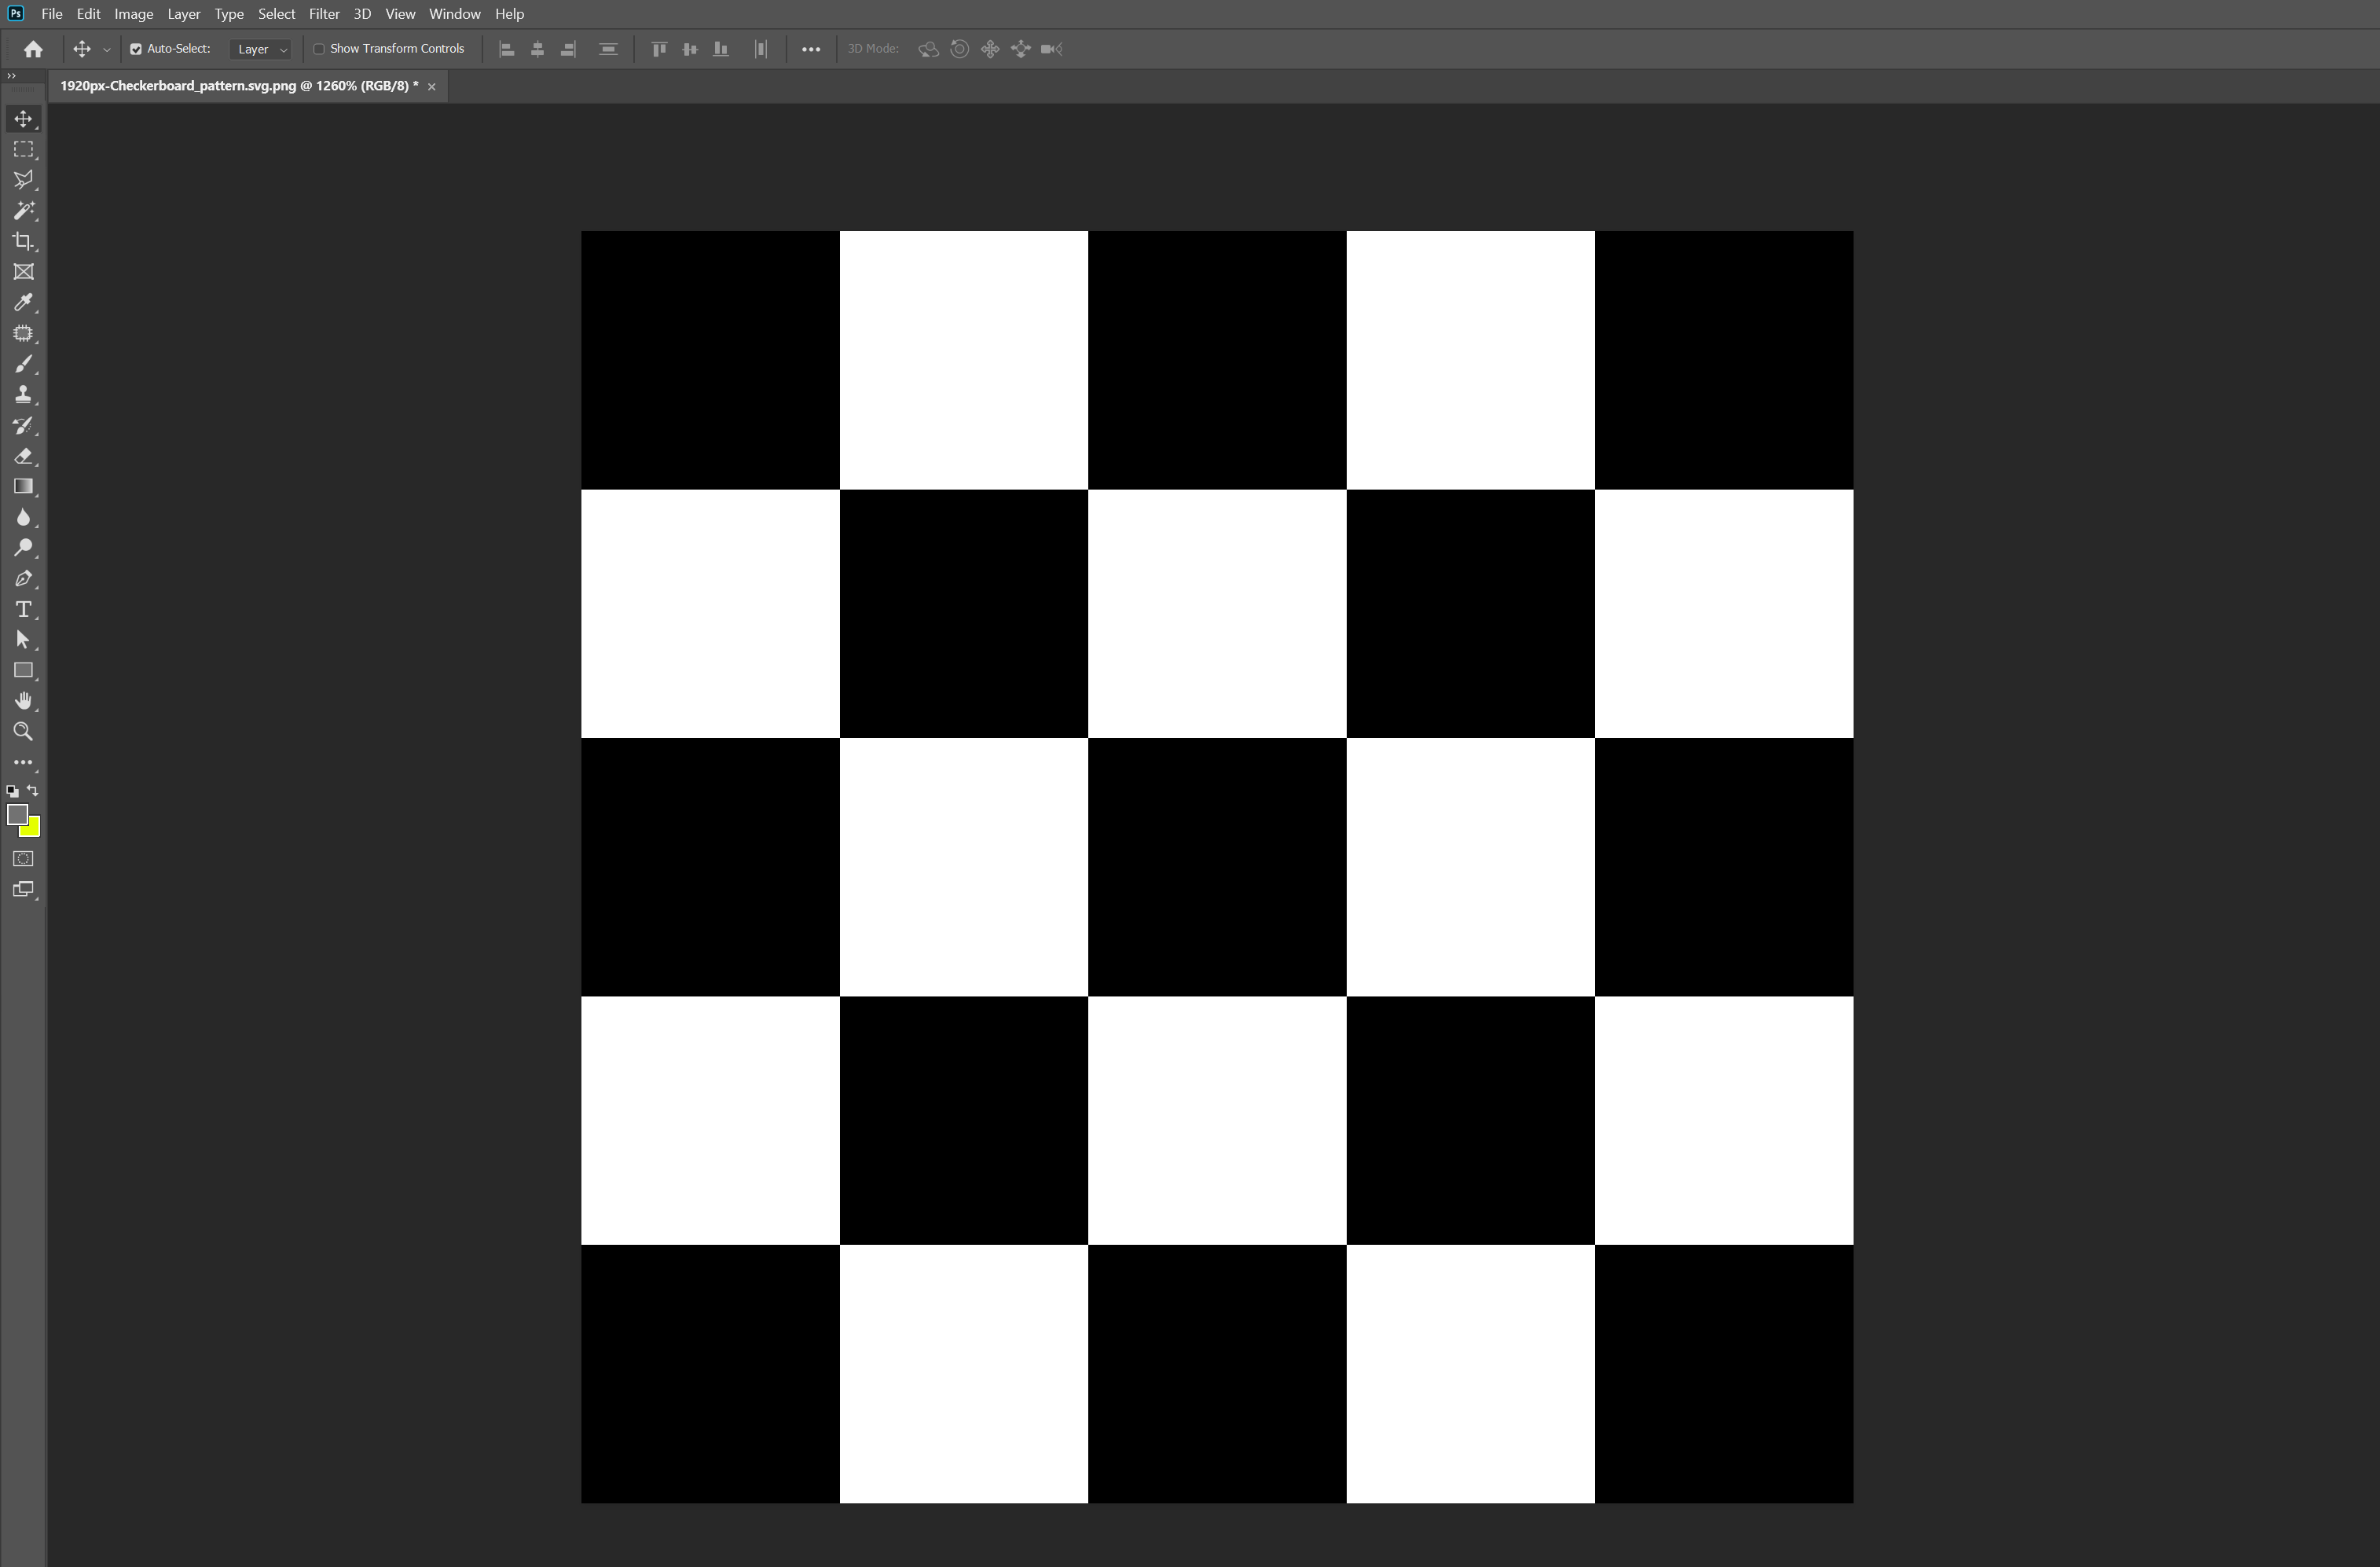Screen dimensions: 2380x1567
Task: Open the Move tool preset picker arrow
Action: pos(107,49)
